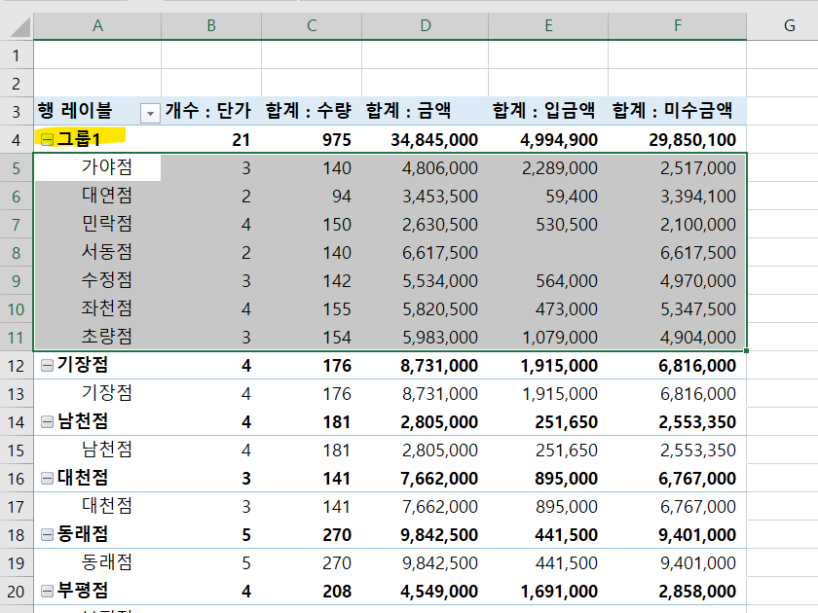Screen dimensions: 818x613
Task: Select row 1 header
Action: [17, 55]
